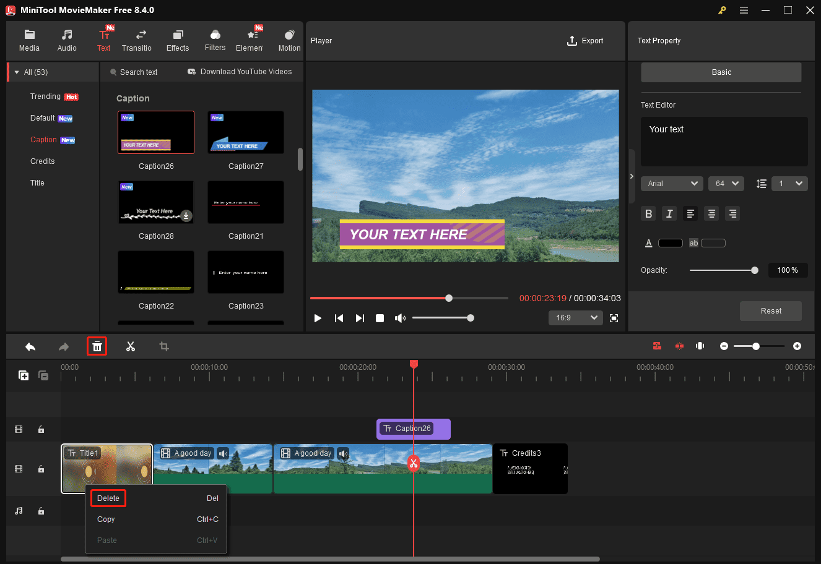
Task: Collapse the All (53) category list
Action: tap(17, 72)
